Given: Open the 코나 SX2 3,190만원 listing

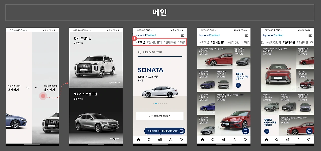Looking at the screenshot, I should click(305, 103).
